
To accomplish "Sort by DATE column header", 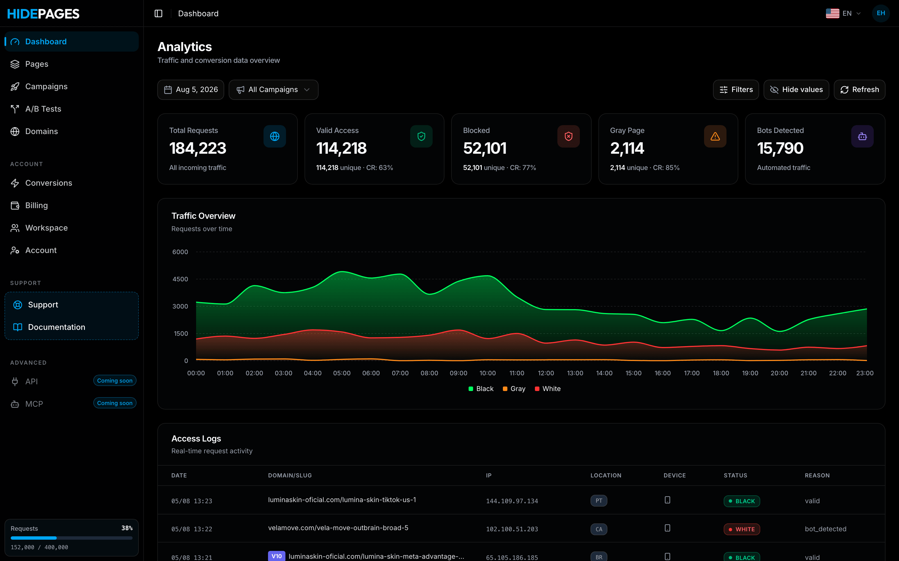I will [x=179, y=476].
